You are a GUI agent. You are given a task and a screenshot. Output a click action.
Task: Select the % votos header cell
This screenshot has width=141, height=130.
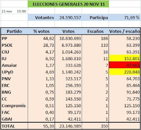[x=41, y=31]
